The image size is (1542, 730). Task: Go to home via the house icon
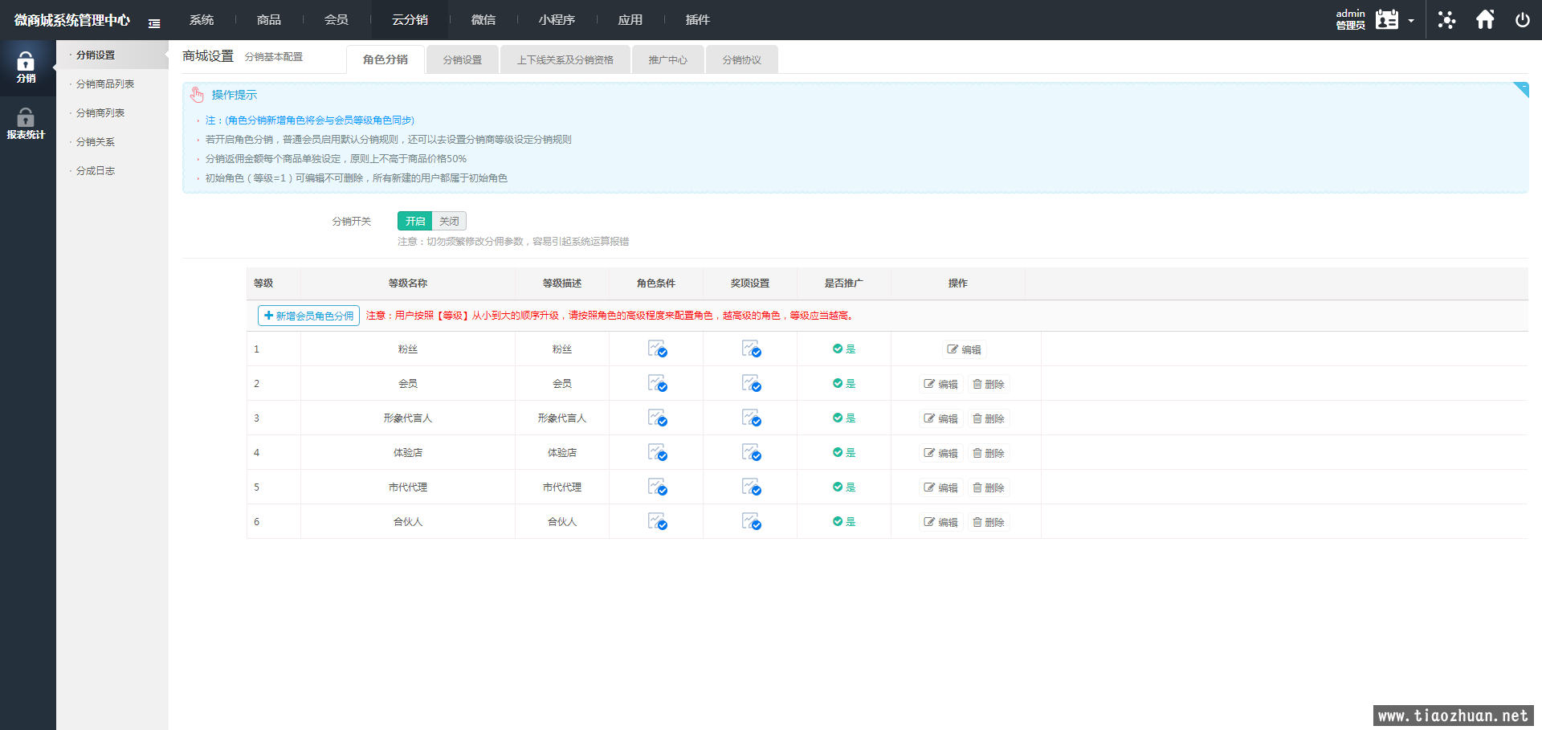[x=1485, y=19]
